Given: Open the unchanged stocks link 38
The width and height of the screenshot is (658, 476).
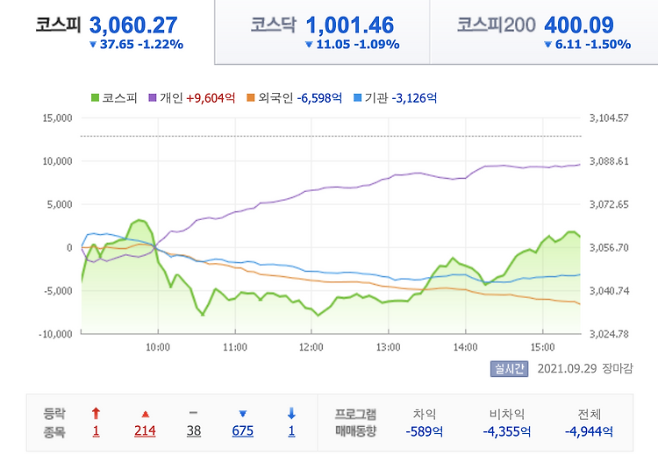Looking at the screenshot, I should coord(194,431).
